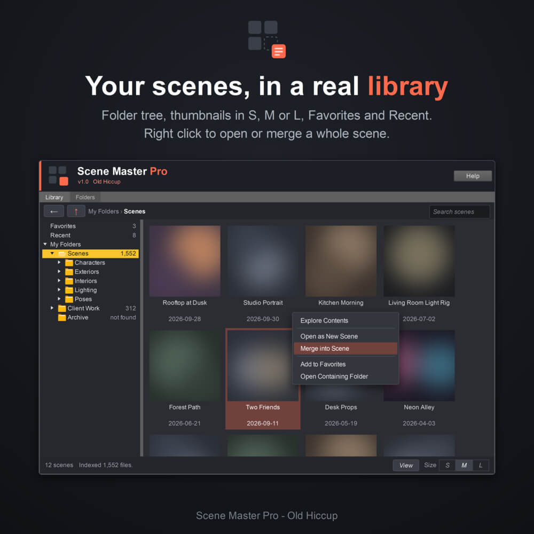Select the Studio Portrait thumbnail
This screenshot has height=534, width=534.
tap(263, 261)
